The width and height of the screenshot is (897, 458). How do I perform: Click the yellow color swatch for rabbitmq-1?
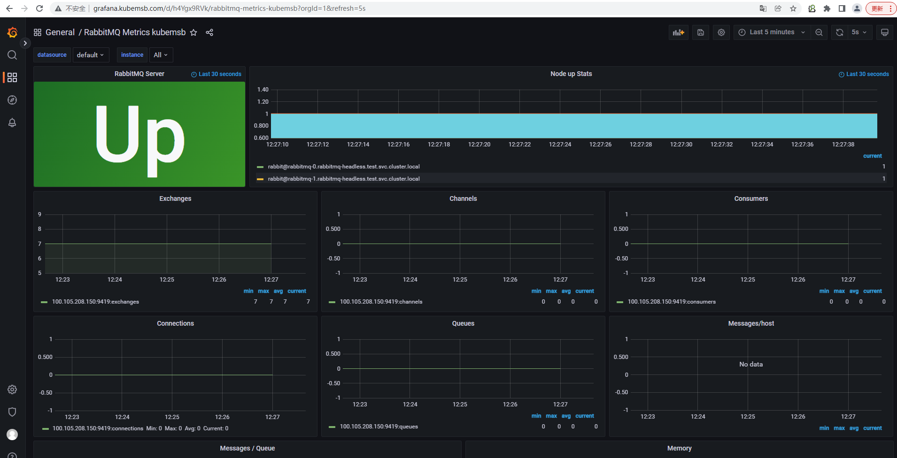click(x=260, y=179)
